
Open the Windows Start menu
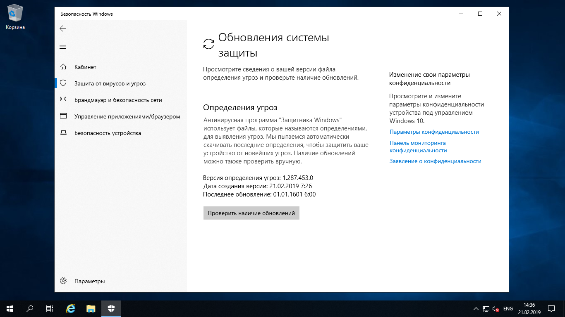click(10, 308)
